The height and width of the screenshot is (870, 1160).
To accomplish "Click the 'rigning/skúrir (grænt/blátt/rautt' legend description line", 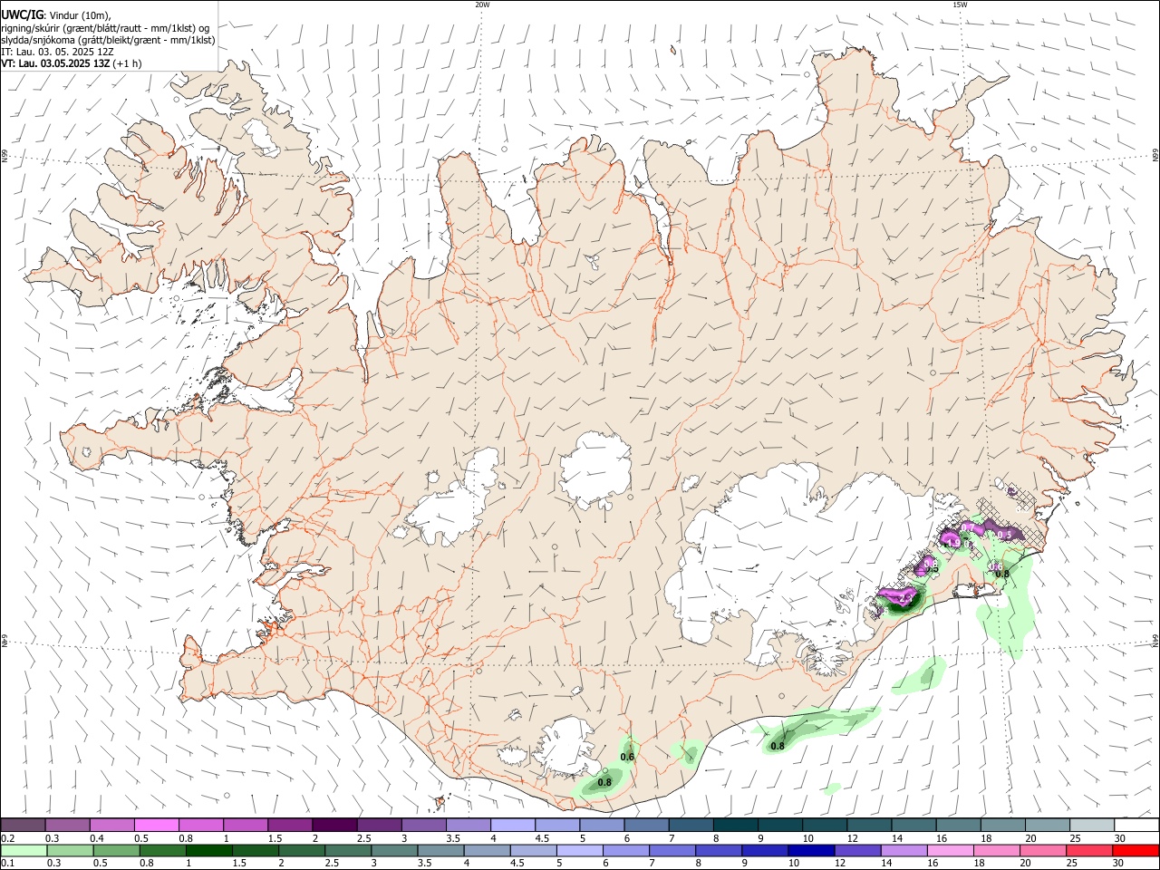I will [107, 27].
